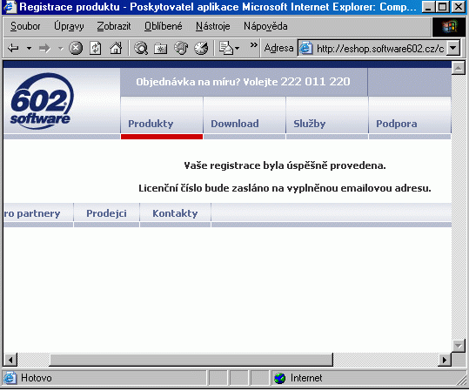This screenshot has width=469, height=391.
Task: Open the Úpravy menu
Action: pyautogui.click(x=69, y=26)
